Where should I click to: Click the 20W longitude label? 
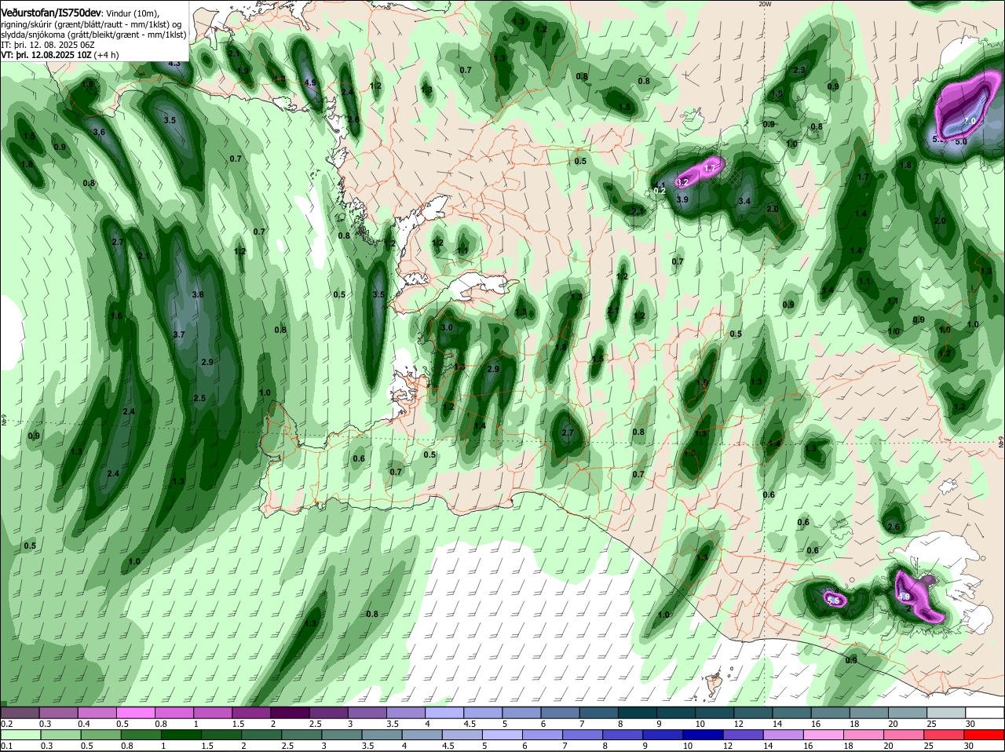click(x=765, y=4)
